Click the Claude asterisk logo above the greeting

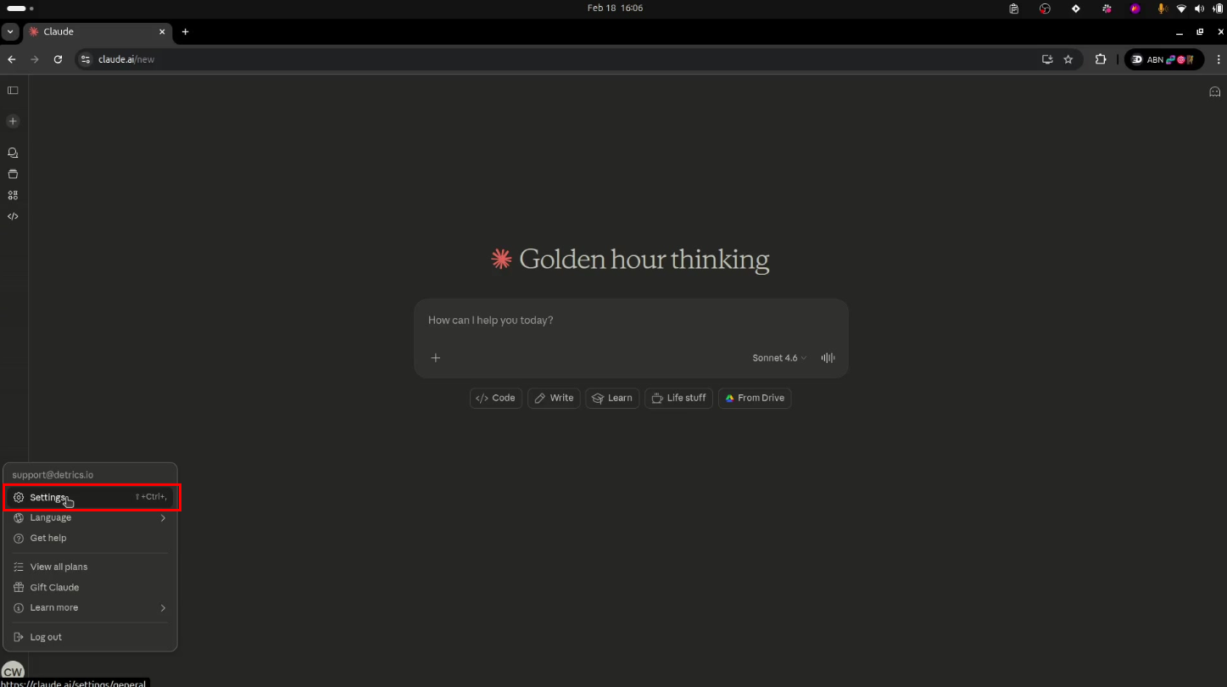click(501, 259)
